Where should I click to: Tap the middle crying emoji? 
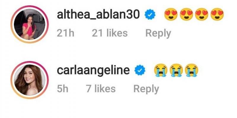[176, 70]
